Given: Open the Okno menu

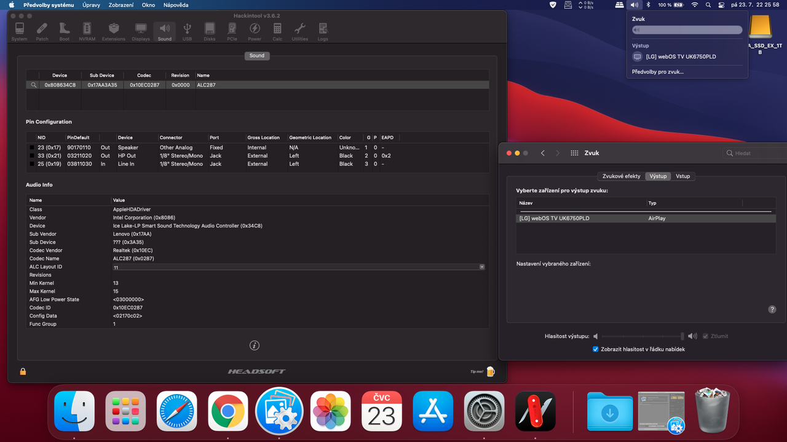Looking at the screenshot, I should coord(148,5).
